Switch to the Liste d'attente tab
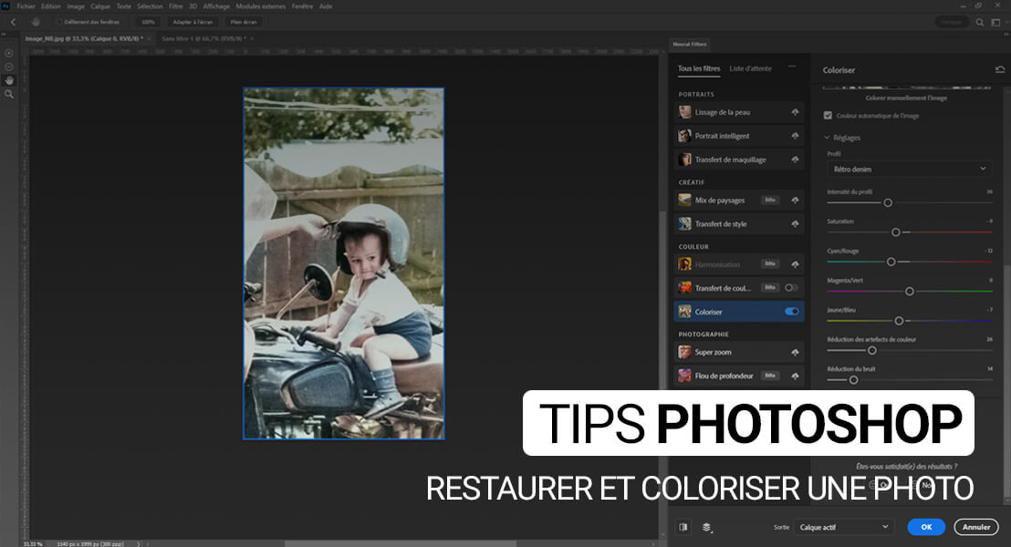This screenshot has height=547, width=1011. 751,68
